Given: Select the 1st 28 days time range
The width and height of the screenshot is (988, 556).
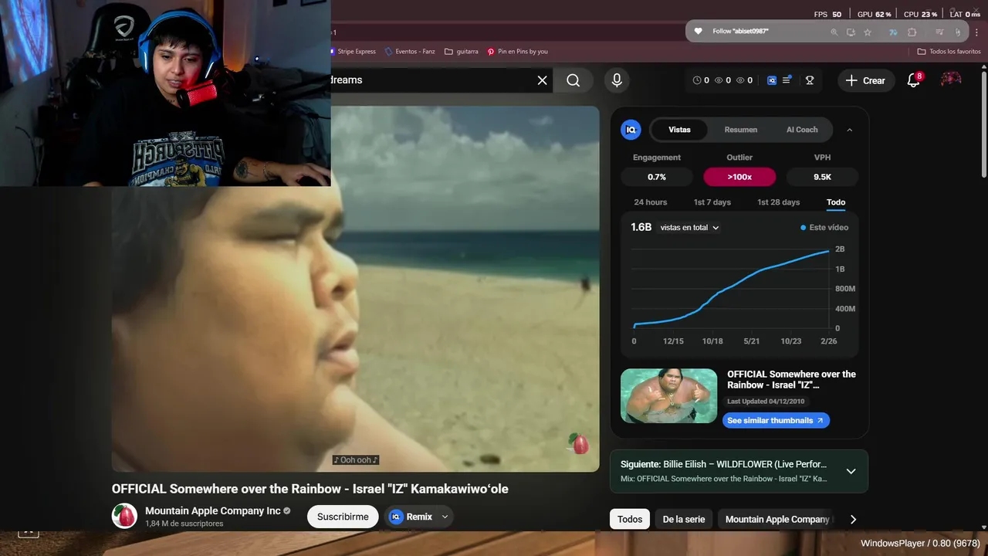Looking at the screenshot, I should pos(778,202).
